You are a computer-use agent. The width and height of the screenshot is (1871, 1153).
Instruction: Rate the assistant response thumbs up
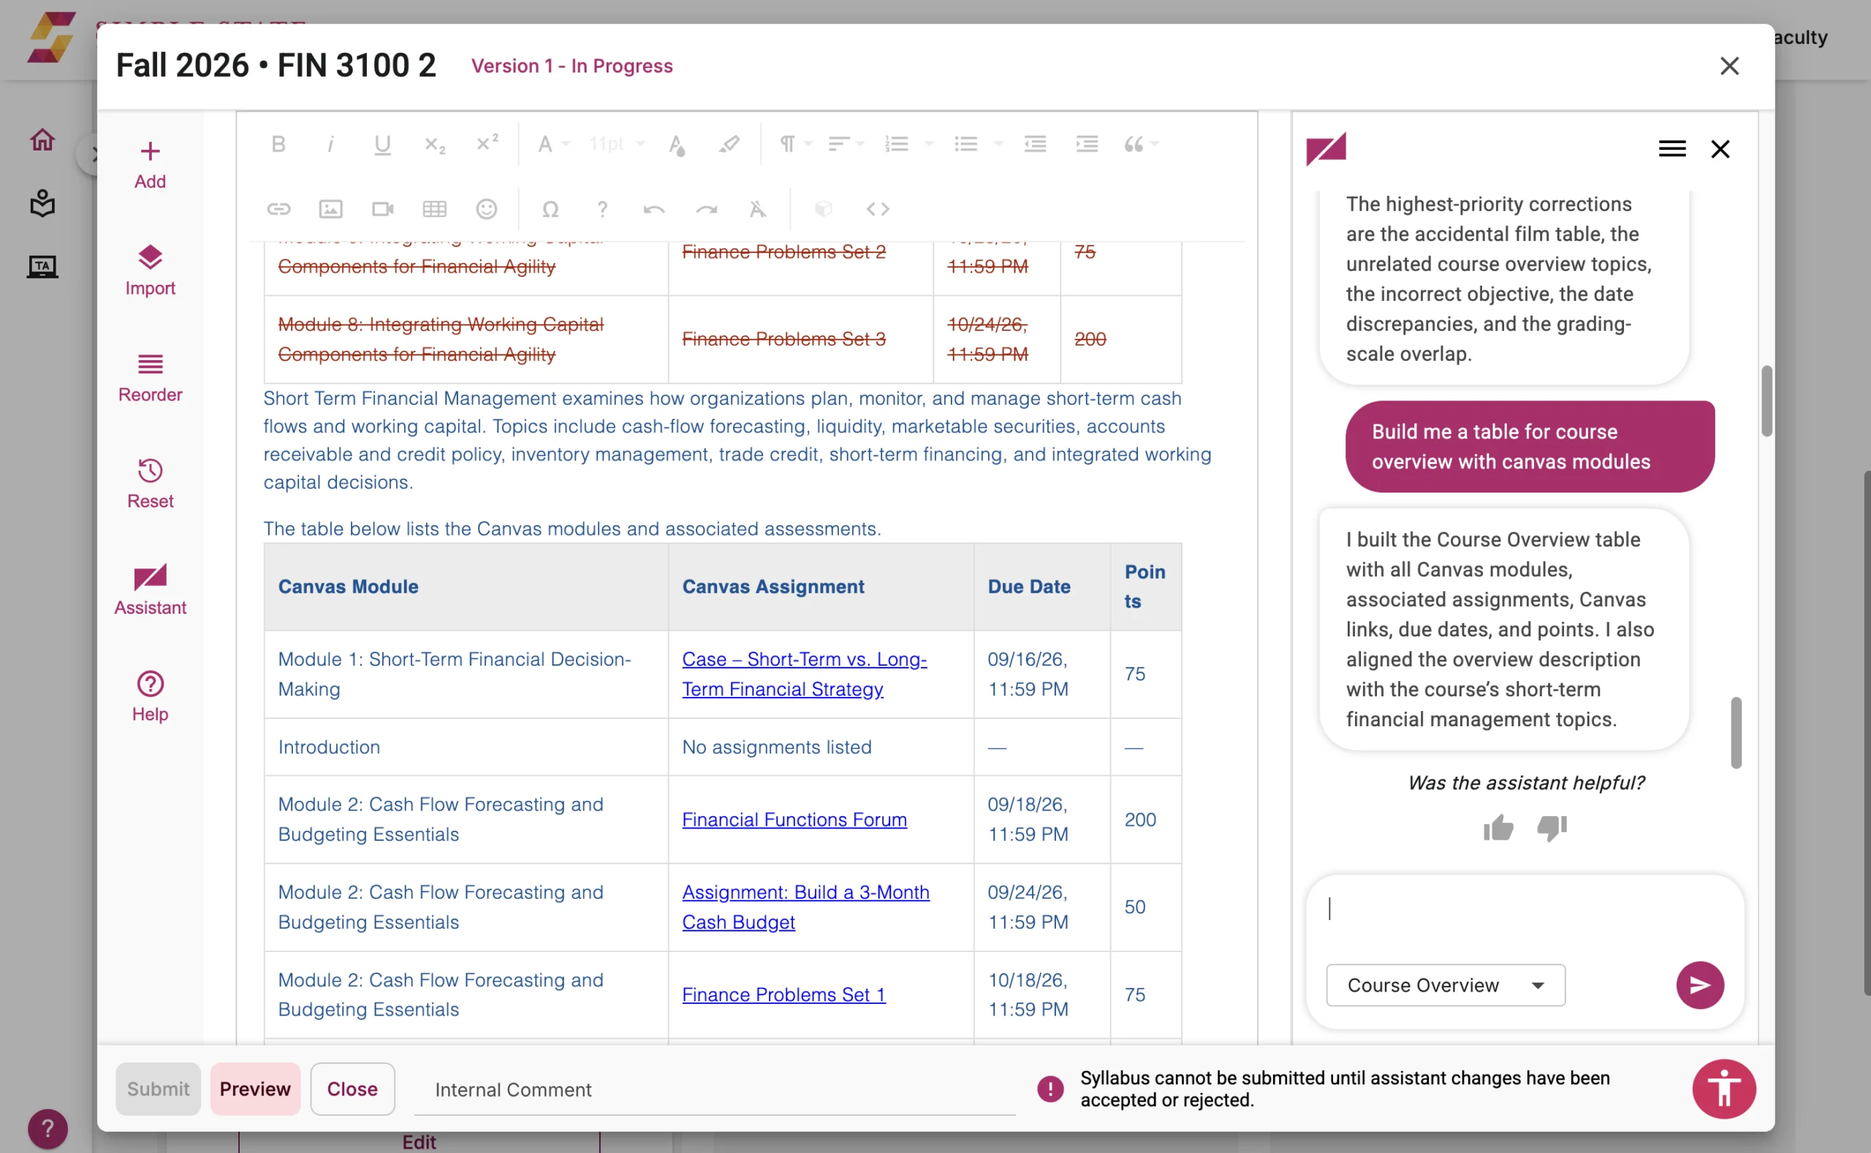tap(1498, 828)
